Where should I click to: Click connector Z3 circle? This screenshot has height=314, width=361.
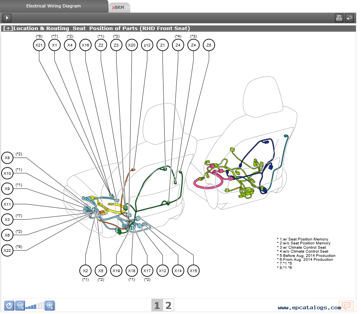[116, 45]
